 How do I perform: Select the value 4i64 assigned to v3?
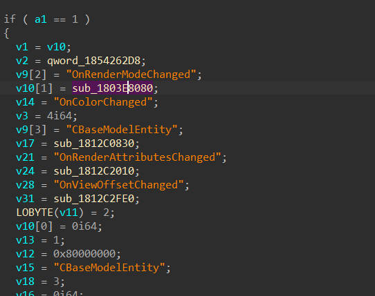pos(60,116)
